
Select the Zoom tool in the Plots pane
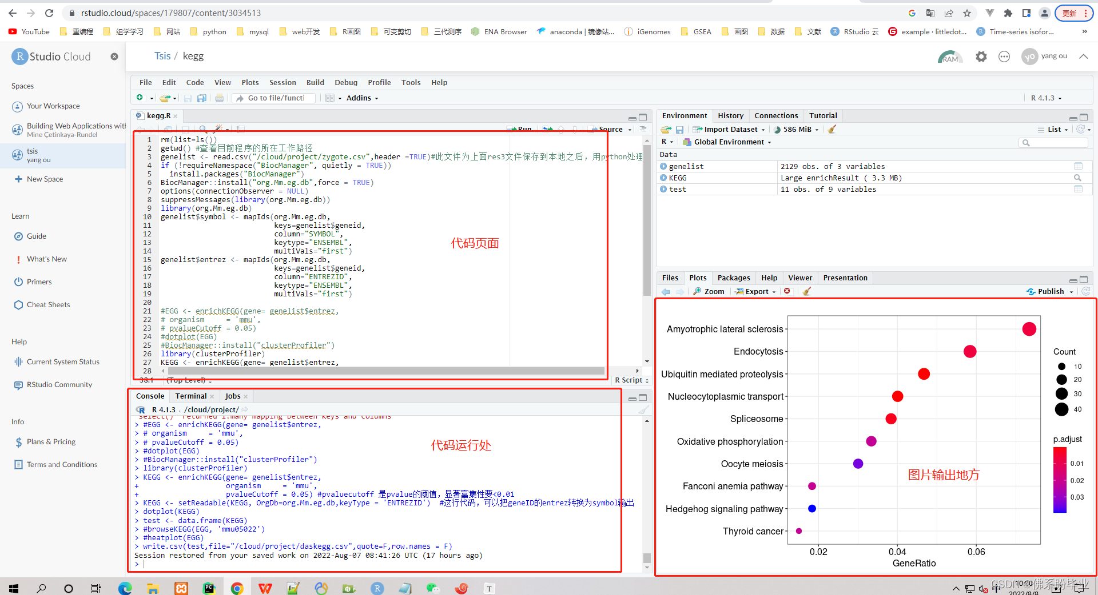click(x=709, y=291)
